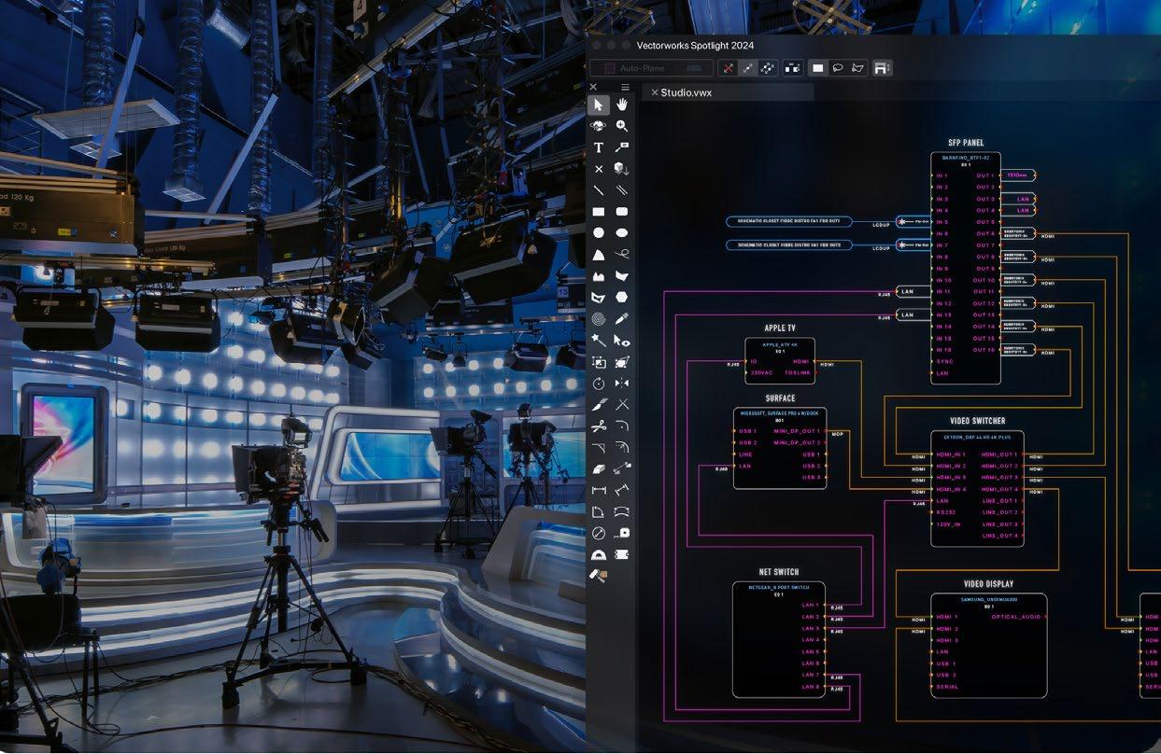
Task: Select the Eraser tool
Action: pyautogui.click(x=599, y=468)
